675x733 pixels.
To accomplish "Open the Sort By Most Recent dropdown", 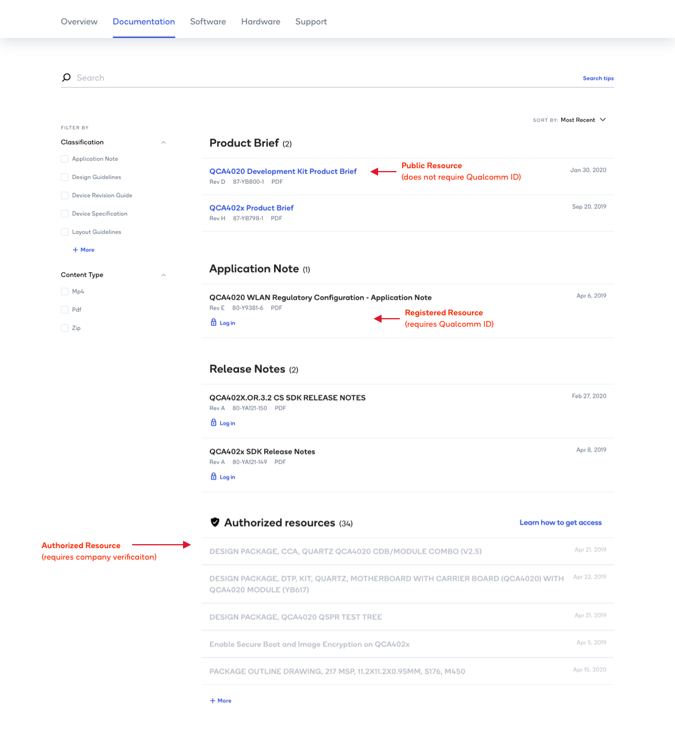I will 583,120.
